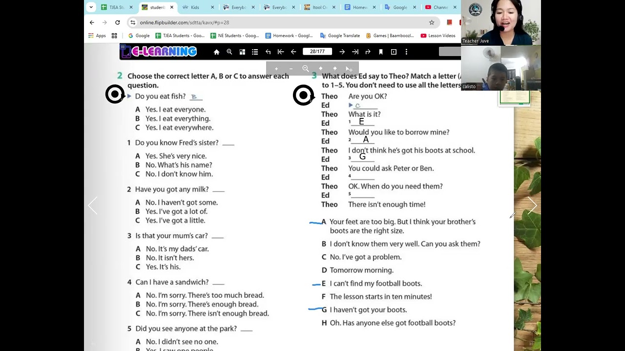Open the tab search dropdown
This screenshot has height=351, width=625.
pos(91,7)
